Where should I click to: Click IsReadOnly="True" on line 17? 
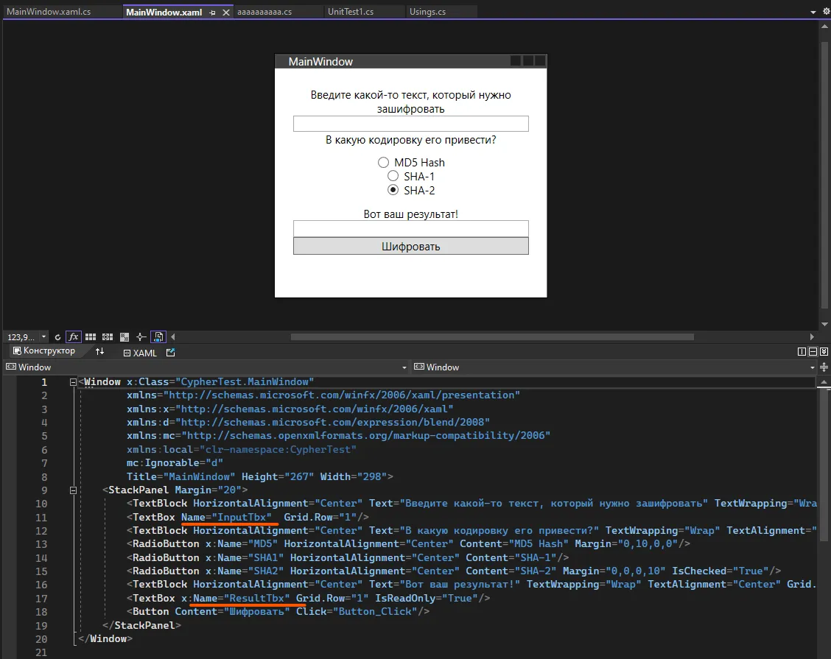(x=427, y=598)
